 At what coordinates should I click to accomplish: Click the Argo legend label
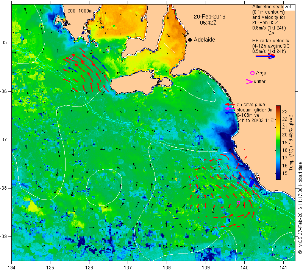coord(261,73)
